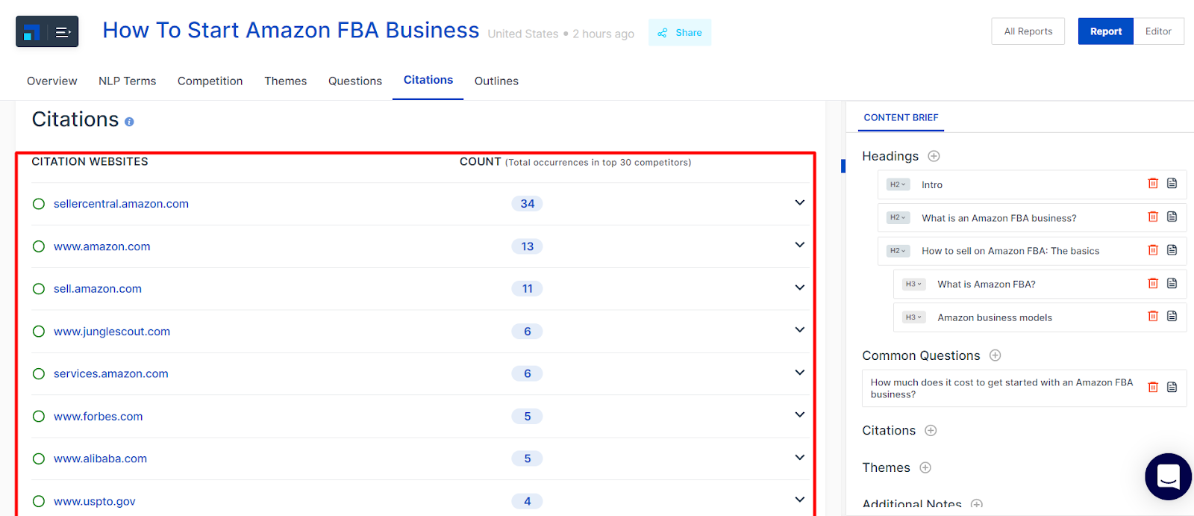This screenshot has width=1194, height=516.
Task: Expand the sellercentral.amazon.com citation row
Action: pos(799,202)
